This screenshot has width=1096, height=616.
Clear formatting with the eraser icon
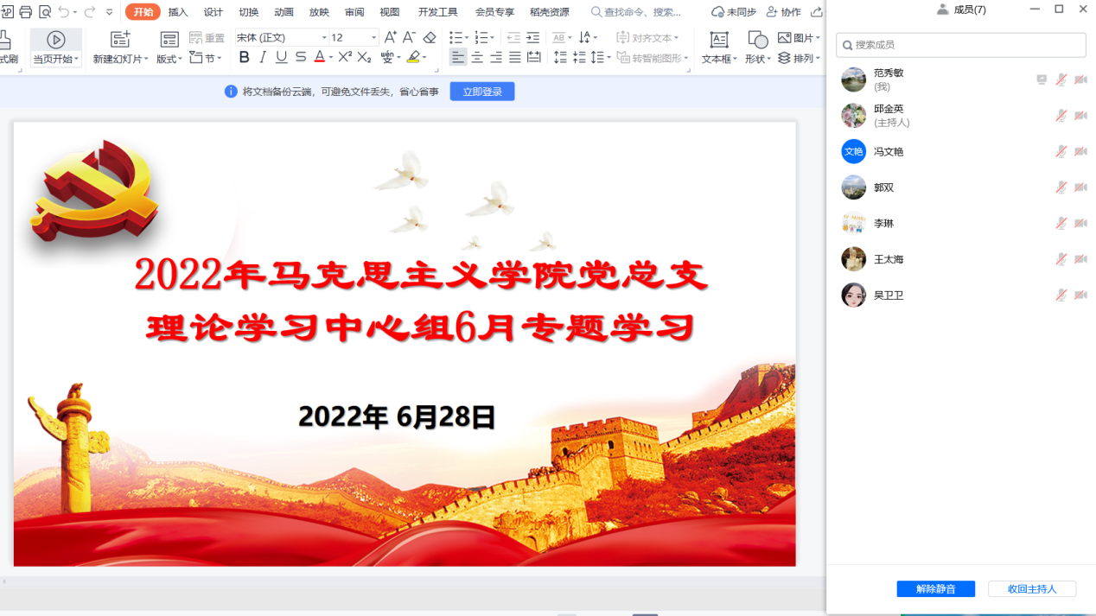point(430,37)
